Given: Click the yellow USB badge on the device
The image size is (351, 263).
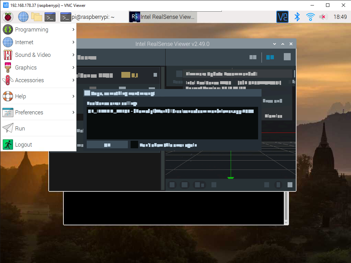Looking at the screenshot, I should 129,75.
